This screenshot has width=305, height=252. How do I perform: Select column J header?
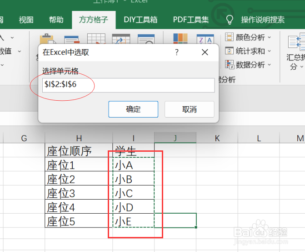(175, 138)
